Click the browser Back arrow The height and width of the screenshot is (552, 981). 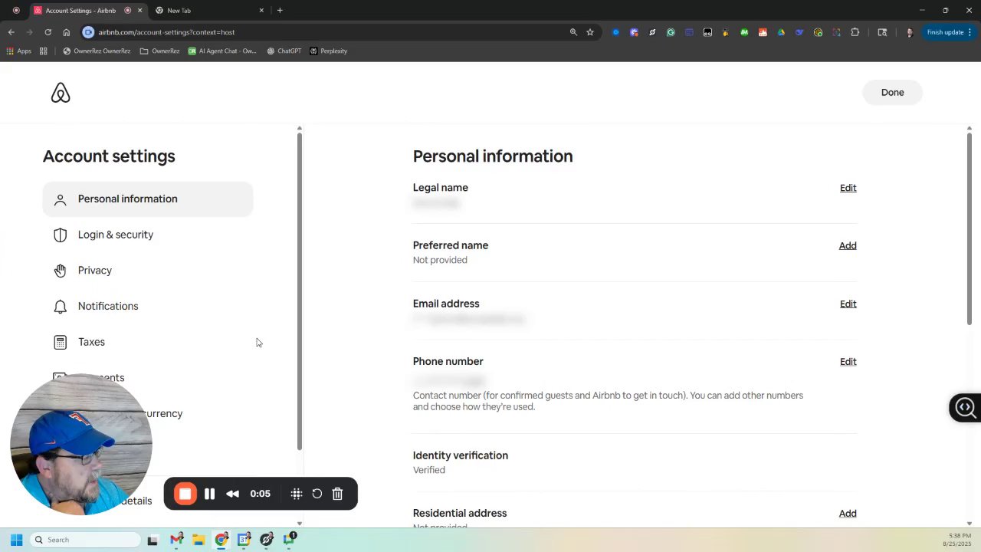pyautogui.click(x=11, y=32)
